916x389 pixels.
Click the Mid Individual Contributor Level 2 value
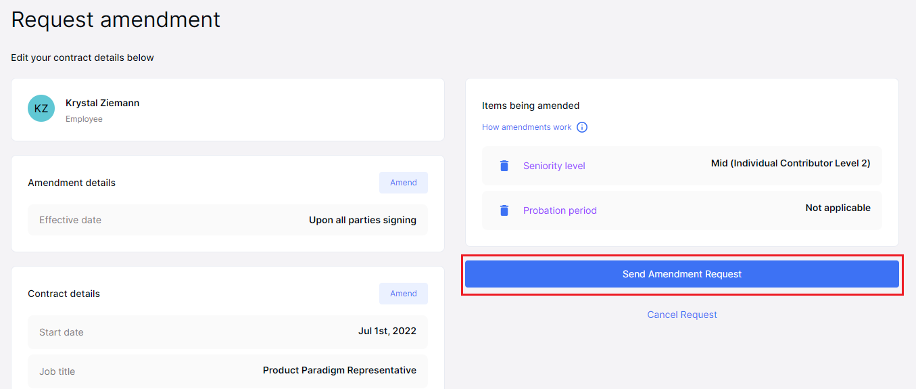click(x=791, y=163)
